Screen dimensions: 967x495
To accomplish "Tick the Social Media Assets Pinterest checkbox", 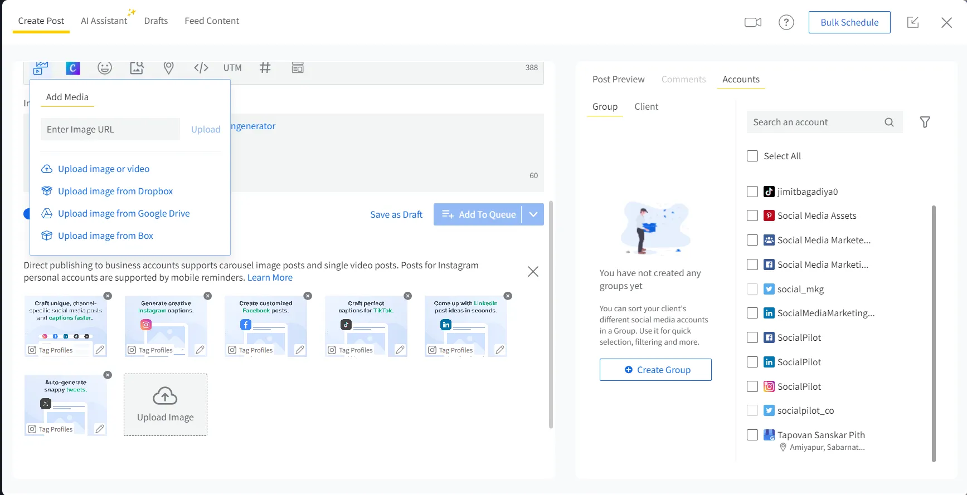I will coord(752,215).
